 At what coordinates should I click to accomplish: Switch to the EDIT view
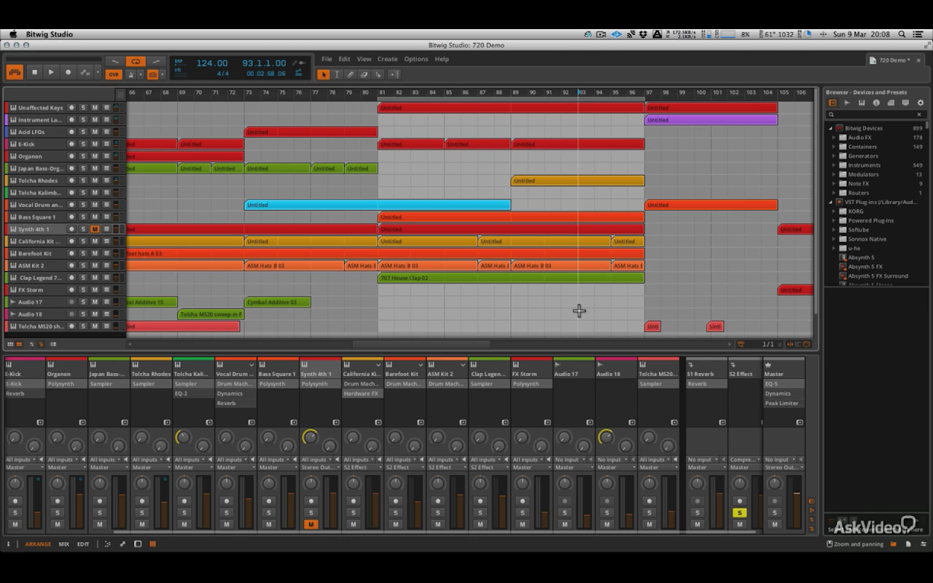(83, 544)
